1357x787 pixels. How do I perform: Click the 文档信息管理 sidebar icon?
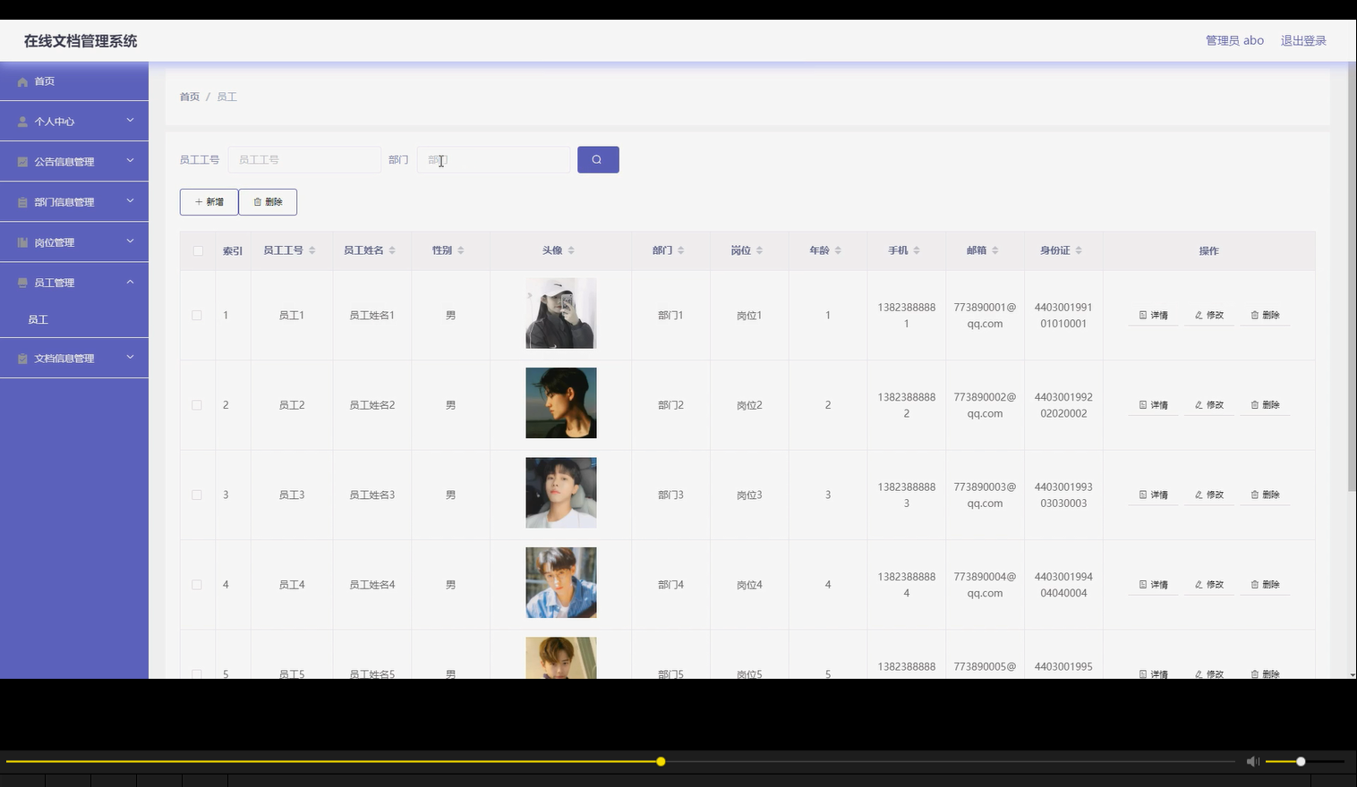[x=22, y=359]
